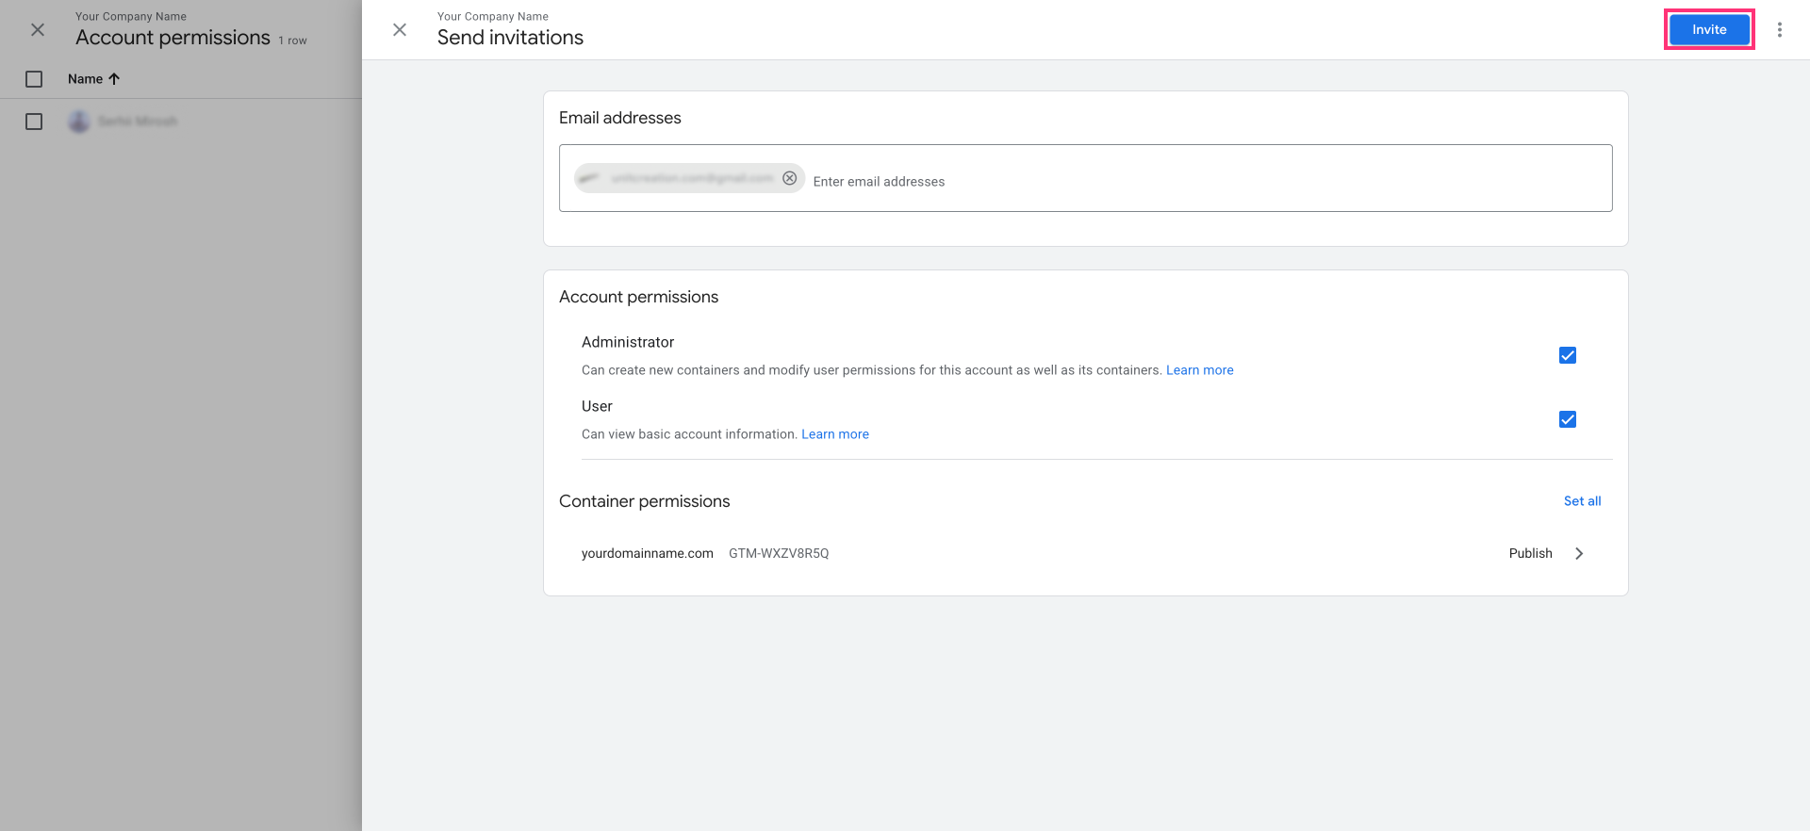This screenshot has width=1810, height=831.
Task: Open the Publish permission setting
Action: pyautogui.click(x=1530, y=554)
